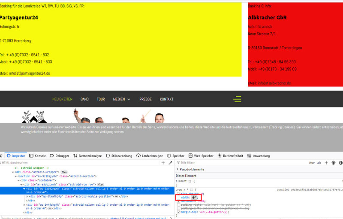
Task: Collapse the selected ac-525e2ngx8 column node
Action: coord(24,189)
